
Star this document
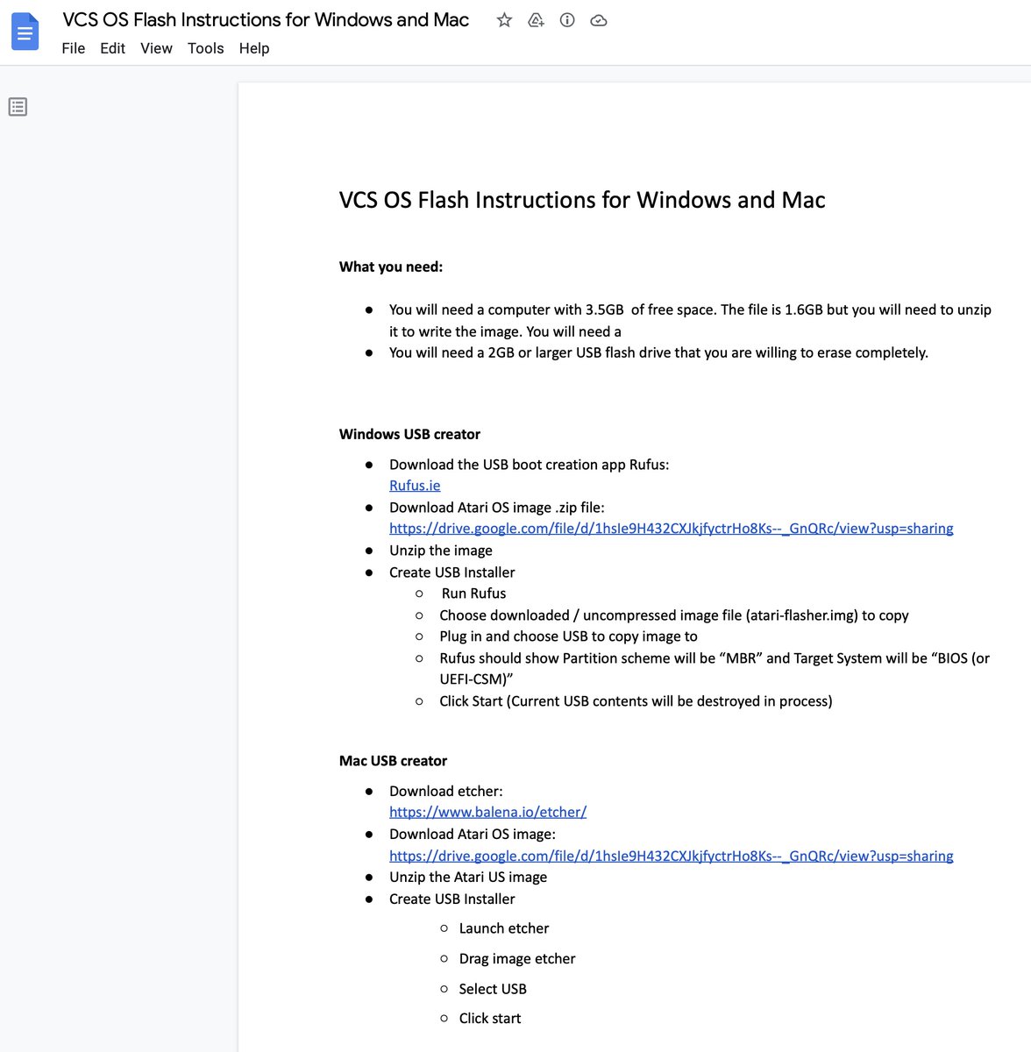click(504, 20)
